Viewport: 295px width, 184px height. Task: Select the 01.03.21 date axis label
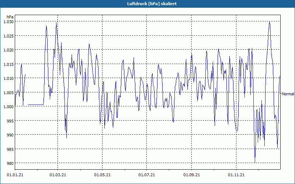tap(58, 175)
